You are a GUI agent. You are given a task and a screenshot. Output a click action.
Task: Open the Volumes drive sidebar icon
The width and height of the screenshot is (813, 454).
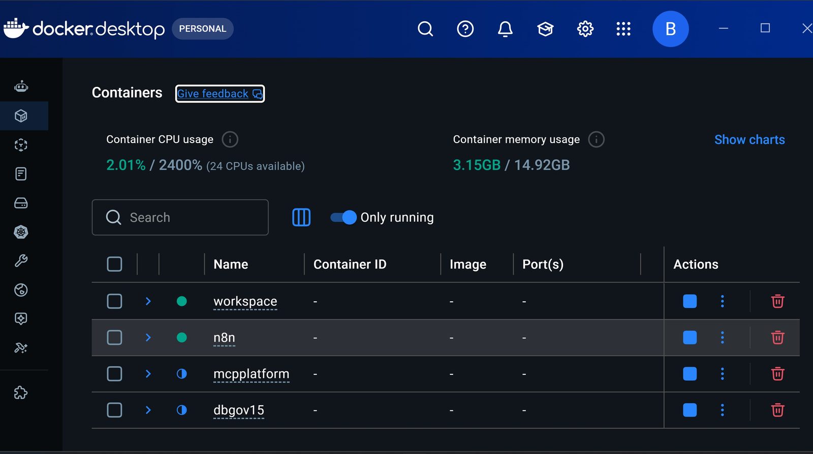click(x=21, y=203)
